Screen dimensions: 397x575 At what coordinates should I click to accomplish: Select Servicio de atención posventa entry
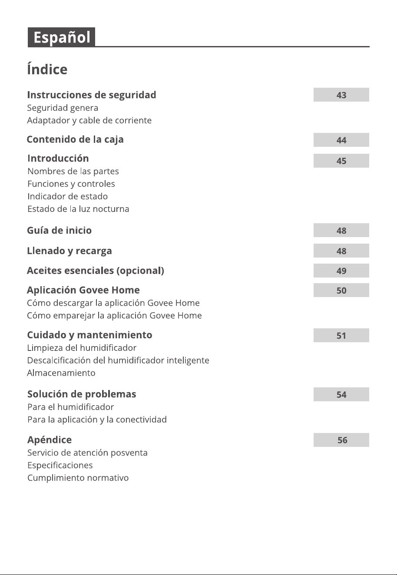click(87, 453)
